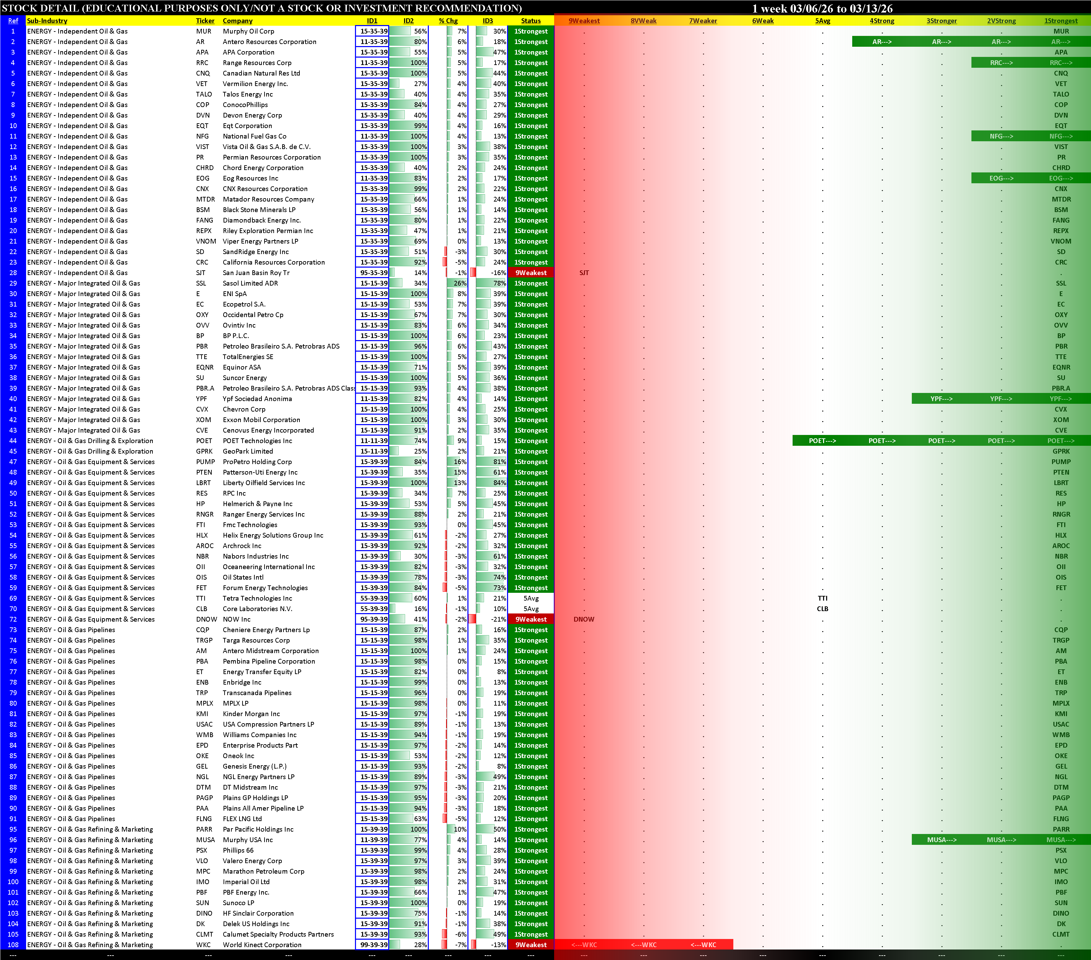Image resolution: width=1091 pixels, height=960 pixels.
Task: Click the 5Avg status cell for TTI
Action: [530, 599]
